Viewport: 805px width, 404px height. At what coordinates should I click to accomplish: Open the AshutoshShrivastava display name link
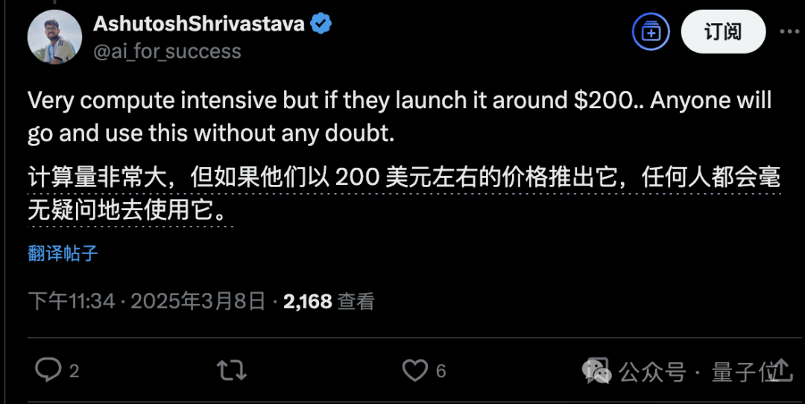click(199, 24)
